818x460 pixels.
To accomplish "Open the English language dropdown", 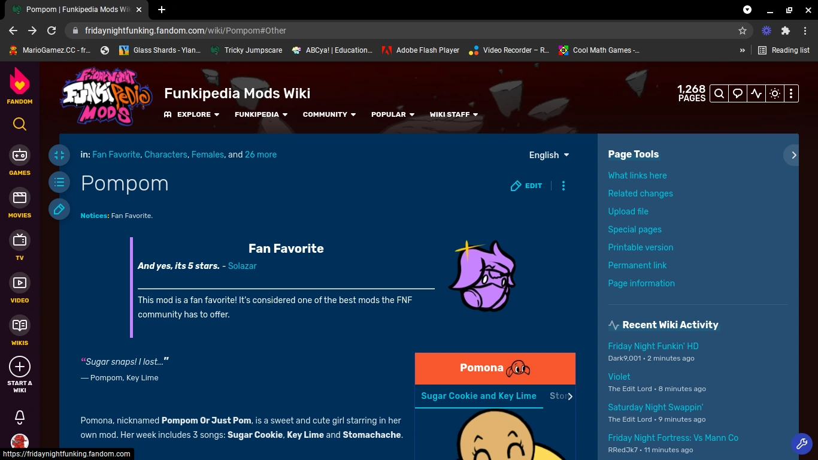I will (549, 155).
